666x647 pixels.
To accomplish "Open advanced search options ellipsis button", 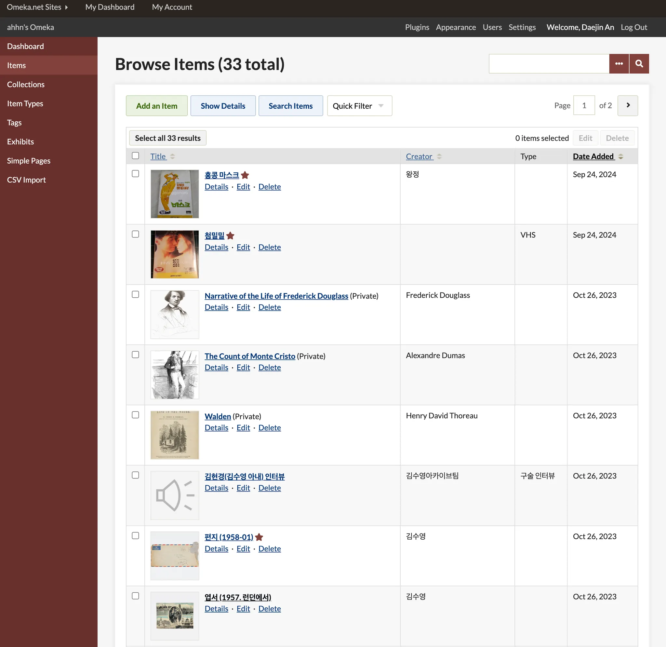I will (x=619, y=63).
